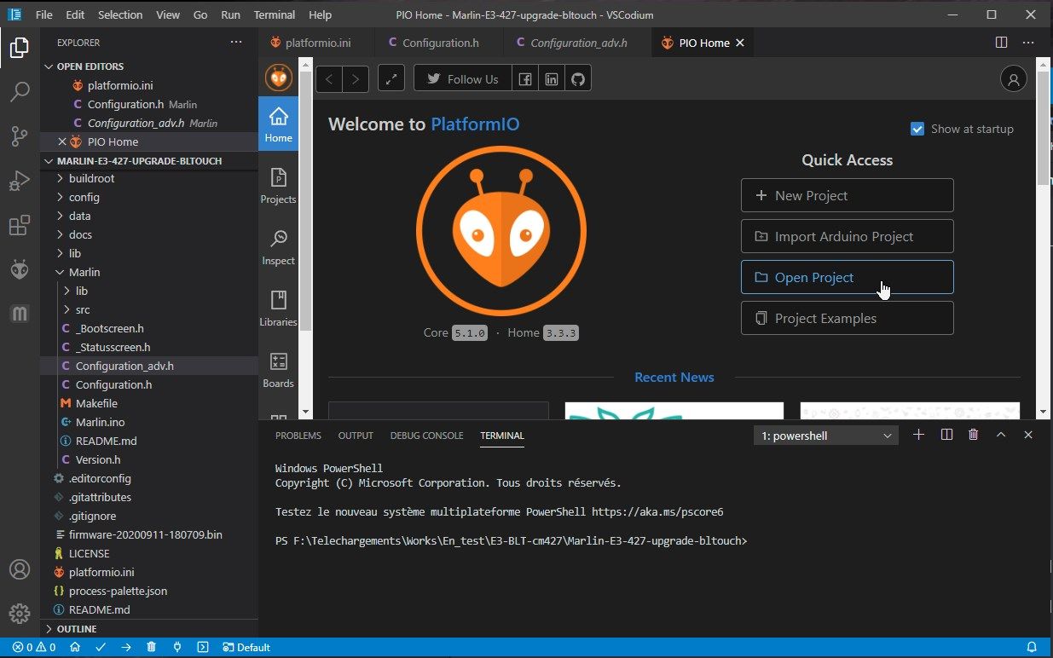Open the PlatformIO alien icon in activity bar
The image size is (1053, 658).
pos(20,269)
